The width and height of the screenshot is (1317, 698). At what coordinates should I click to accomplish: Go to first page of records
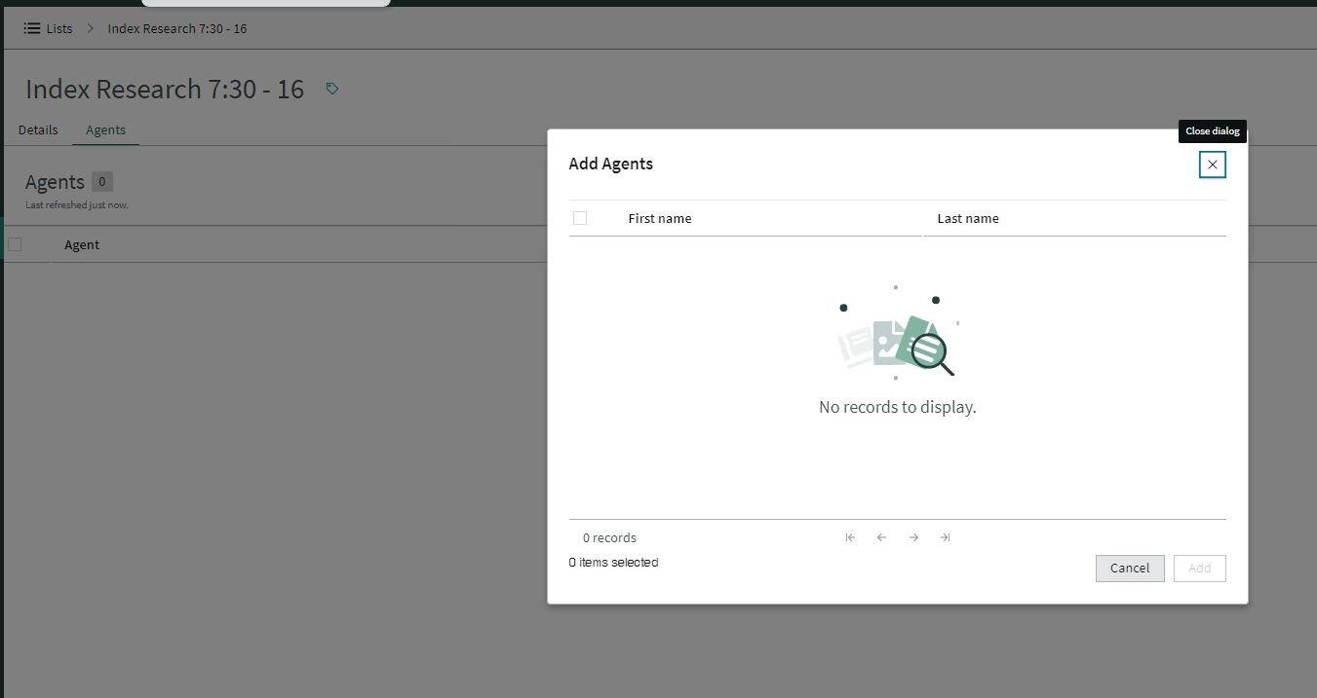tap(850, 537)
